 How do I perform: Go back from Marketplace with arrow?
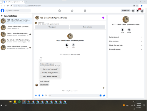tap(2, 16)
